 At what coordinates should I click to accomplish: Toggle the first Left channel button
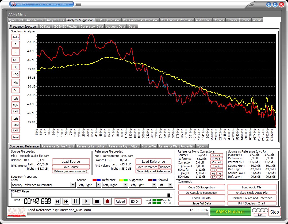(x=16, y=98)
